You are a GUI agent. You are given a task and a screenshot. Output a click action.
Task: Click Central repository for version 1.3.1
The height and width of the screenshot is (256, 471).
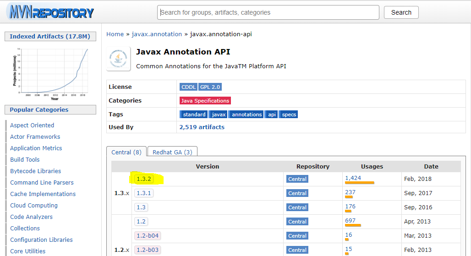(x=297, y=193)
